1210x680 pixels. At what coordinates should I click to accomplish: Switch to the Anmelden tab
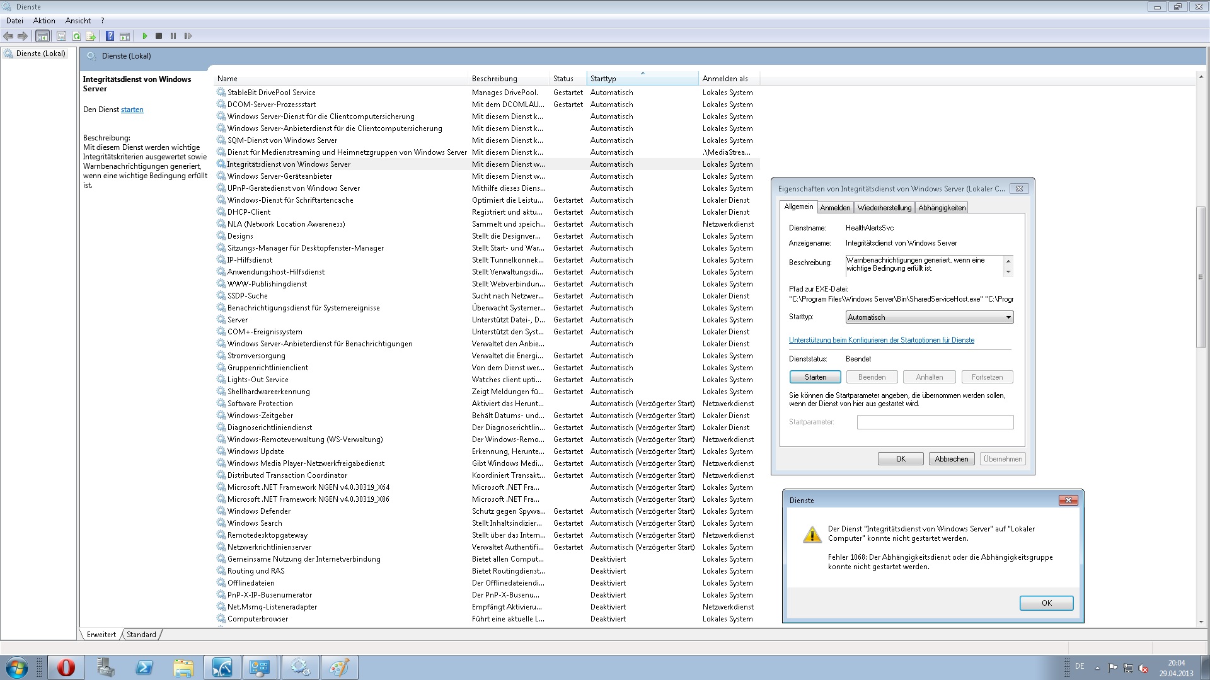click(x=835, y=208)
